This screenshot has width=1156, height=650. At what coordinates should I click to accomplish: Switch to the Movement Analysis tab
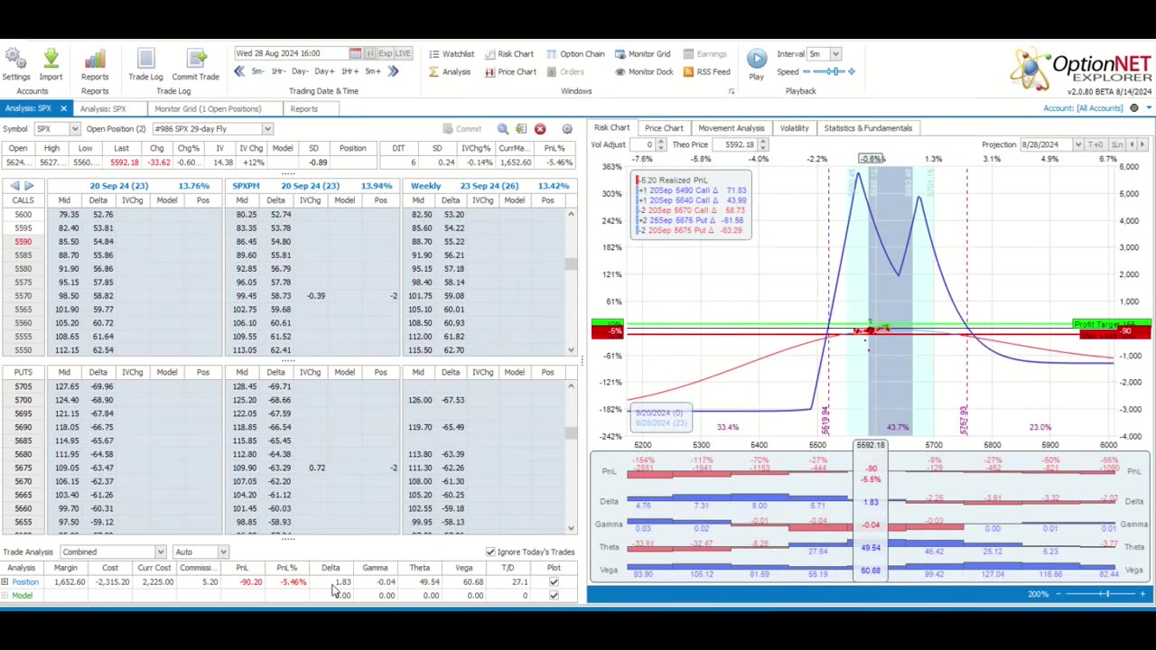[x=731, y=128]
